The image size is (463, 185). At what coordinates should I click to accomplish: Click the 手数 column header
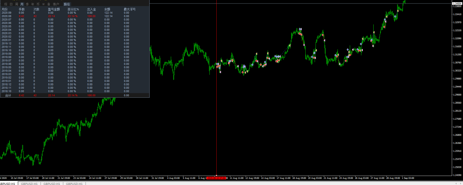[x=22, y=9]
